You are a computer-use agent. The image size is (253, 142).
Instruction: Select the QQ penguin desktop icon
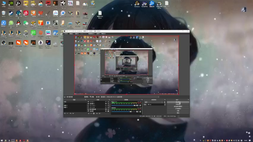tap(18, 23)
